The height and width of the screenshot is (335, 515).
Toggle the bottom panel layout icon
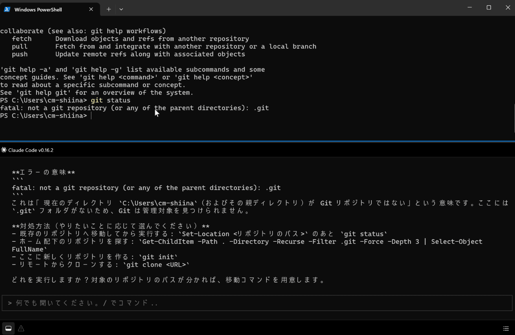(9, 328)
